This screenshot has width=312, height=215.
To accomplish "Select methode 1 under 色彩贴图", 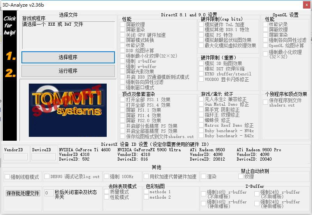I will (x=146, y=192).
